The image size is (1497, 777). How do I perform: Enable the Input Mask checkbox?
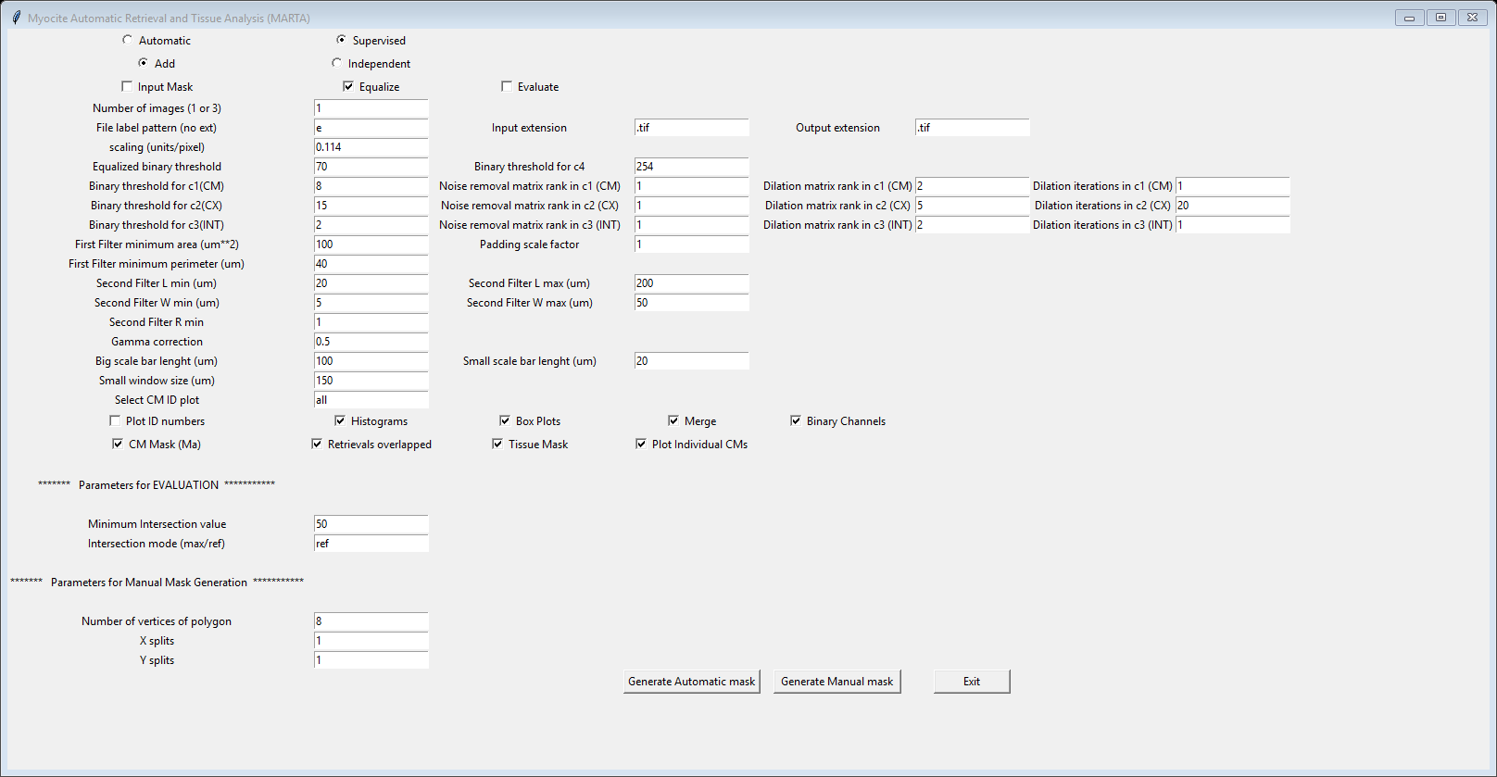click(x=127, y=86)
